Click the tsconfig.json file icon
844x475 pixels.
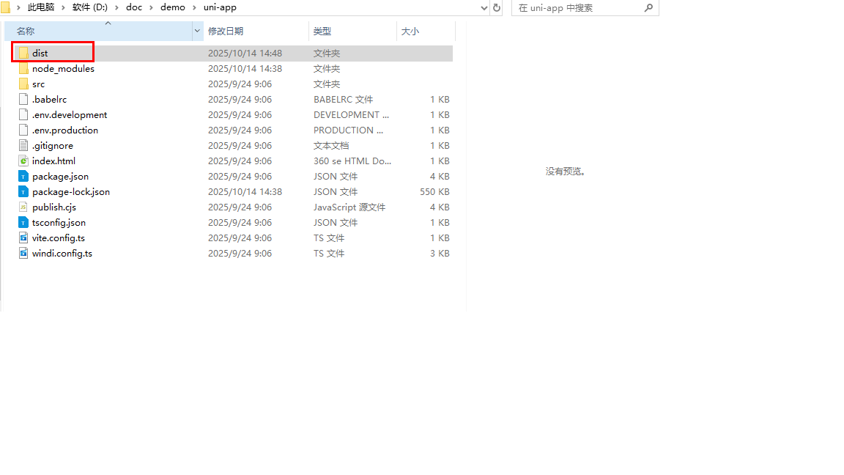coord(23,222)
